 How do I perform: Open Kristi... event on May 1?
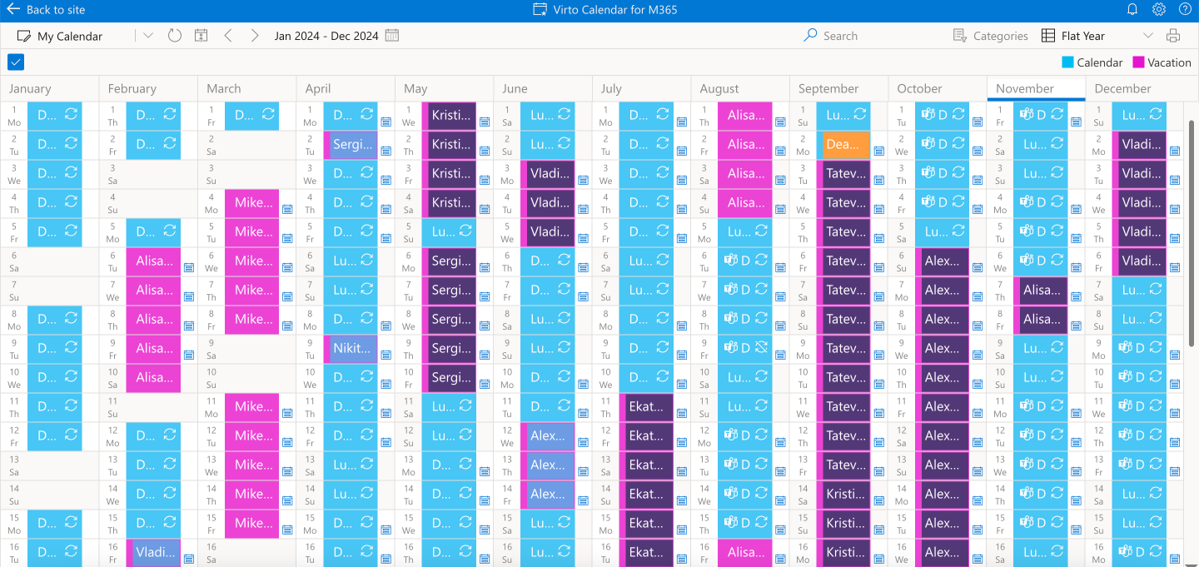click(x=450, y=116)
